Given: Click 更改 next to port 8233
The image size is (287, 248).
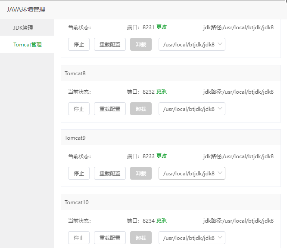Looking at the screenshot, I should pyautogui.click(x=162, y=156).
